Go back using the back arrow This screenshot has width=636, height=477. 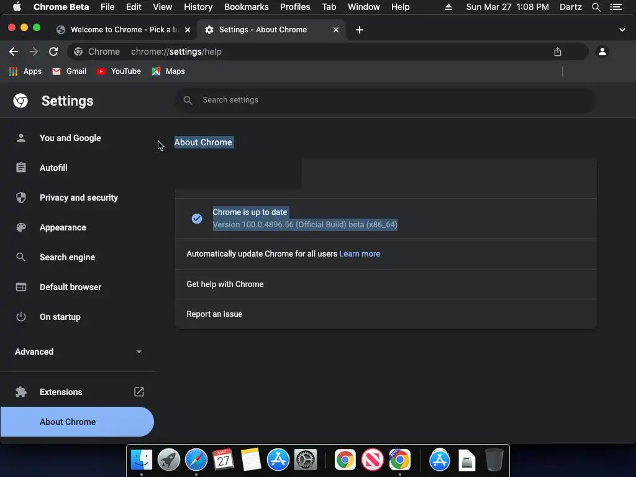pos(14,52)
